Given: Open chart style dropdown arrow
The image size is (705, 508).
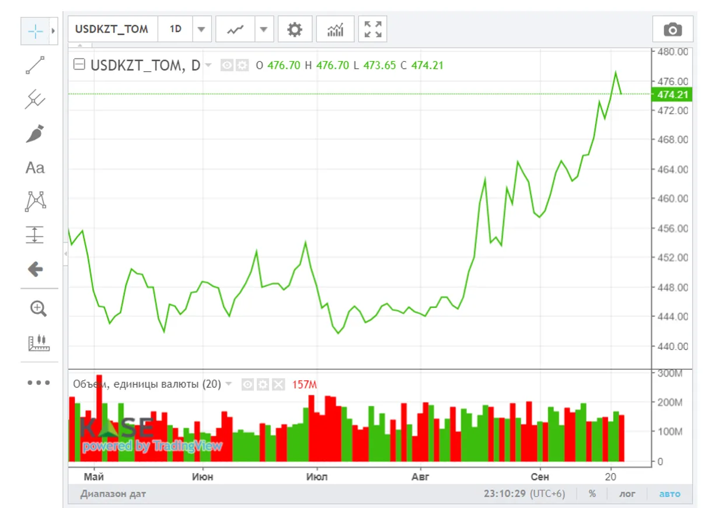Looking at the screenshot, I should click(264, 29).
